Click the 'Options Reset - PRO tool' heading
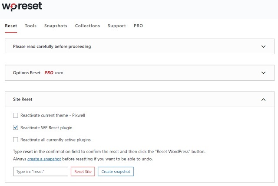The width and height of the screenshot is (278, 186). [x=38, y=73]
